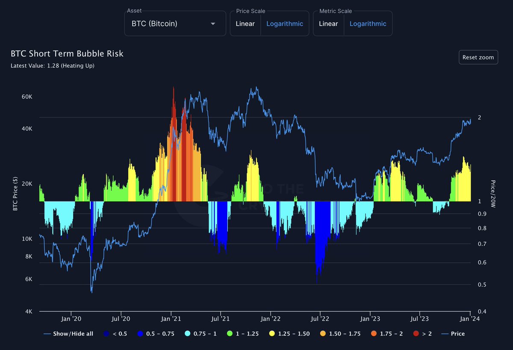
Task: Set Metric Scale to Linear
Action: click(x=328, y=24)
